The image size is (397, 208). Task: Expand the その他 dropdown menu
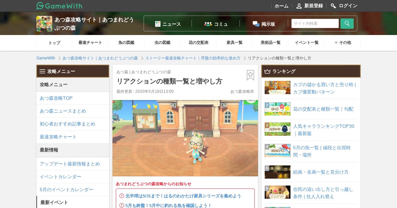[342, 43]
